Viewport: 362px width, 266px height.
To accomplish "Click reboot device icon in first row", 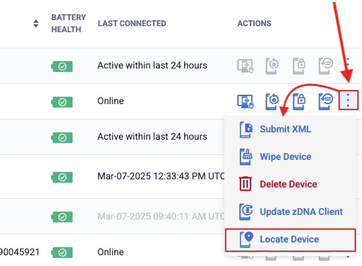I will click(272, 66).
